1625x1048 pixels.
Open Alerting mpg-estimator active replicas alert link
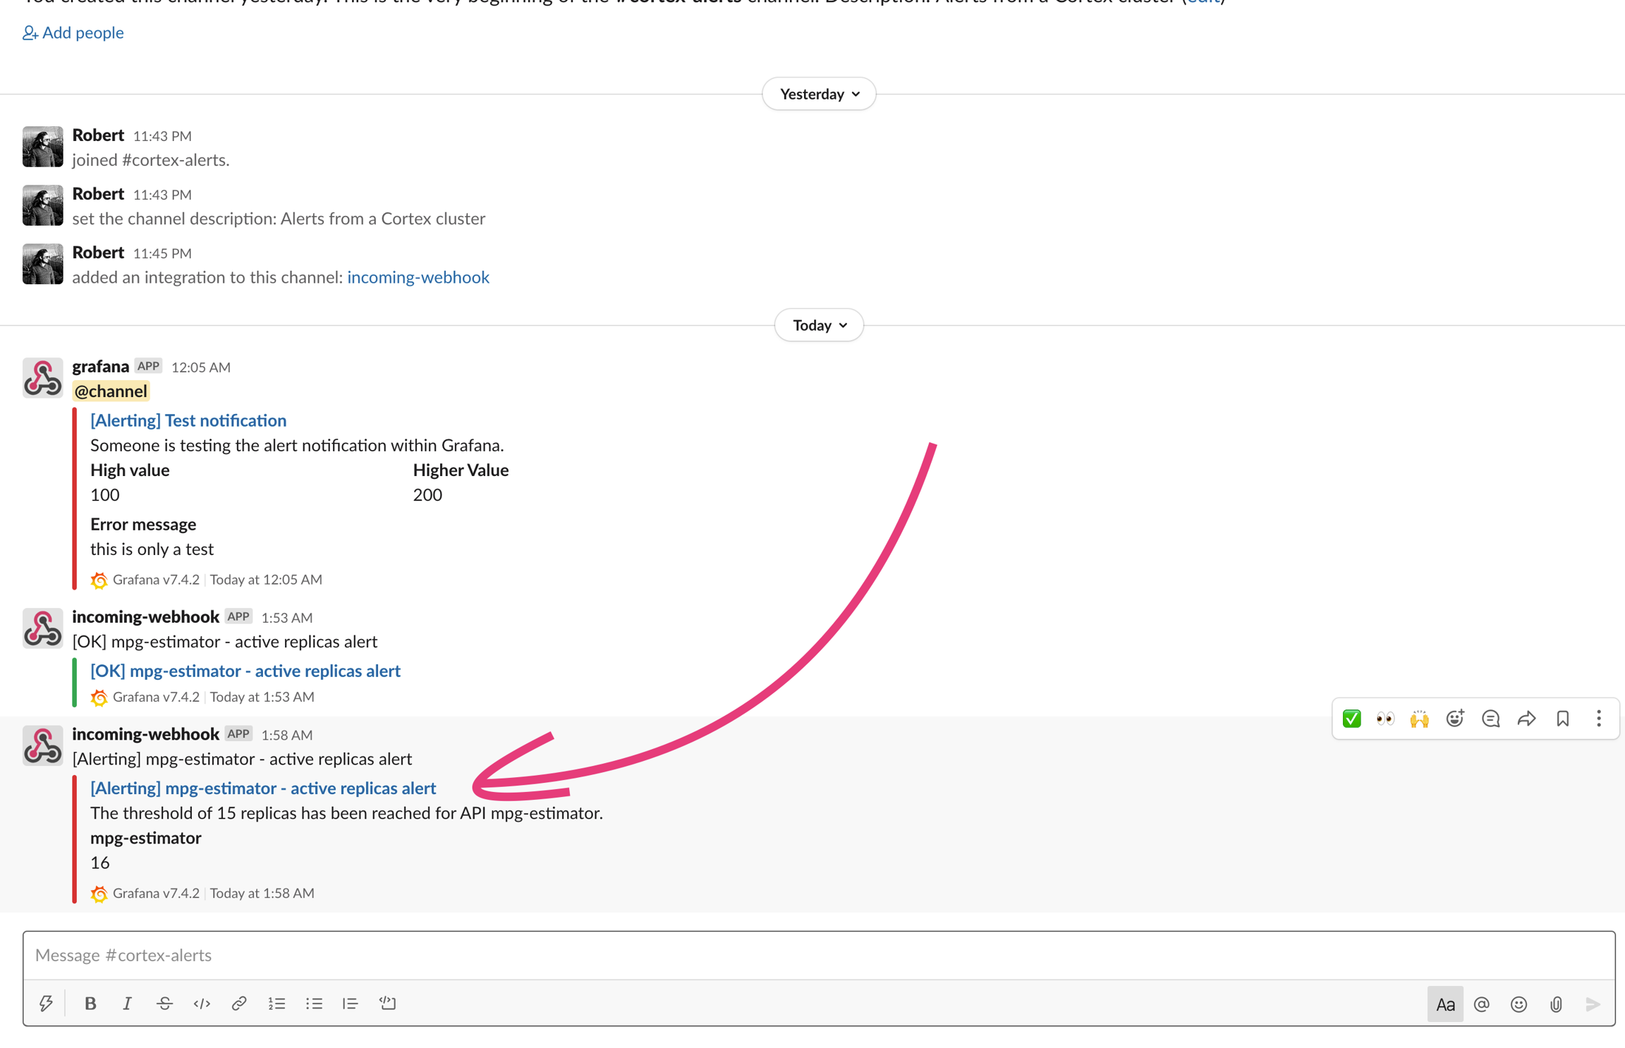click(263, 788)
